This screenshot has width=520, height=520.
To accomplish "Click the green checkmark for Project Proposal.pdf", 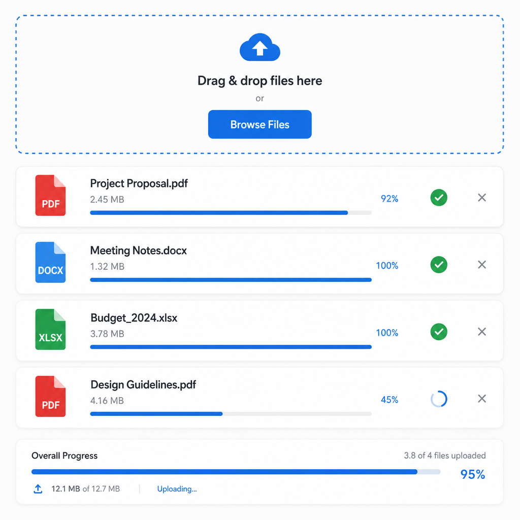I will [439, 198].
